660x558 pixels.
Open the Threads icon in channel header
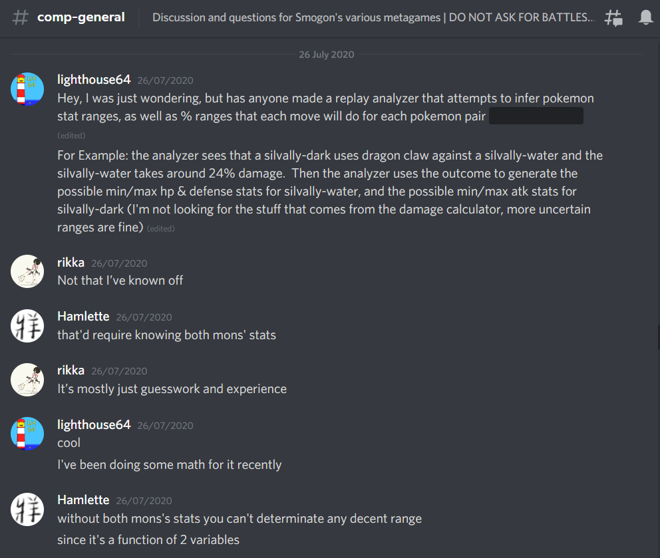613,18
